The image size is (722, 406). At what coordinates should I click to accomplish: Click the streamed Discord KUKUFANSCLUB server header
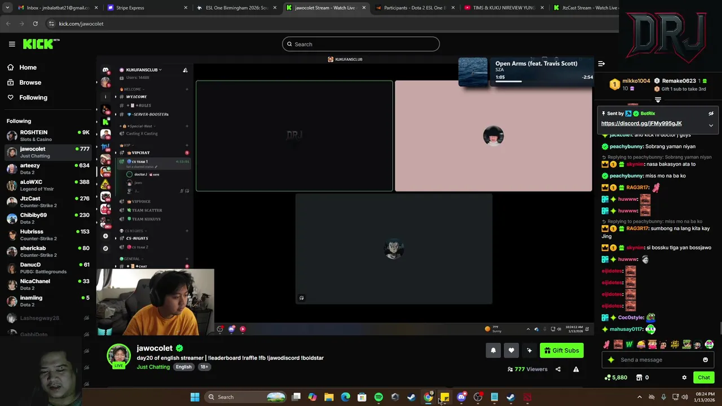tap(141, 70)
